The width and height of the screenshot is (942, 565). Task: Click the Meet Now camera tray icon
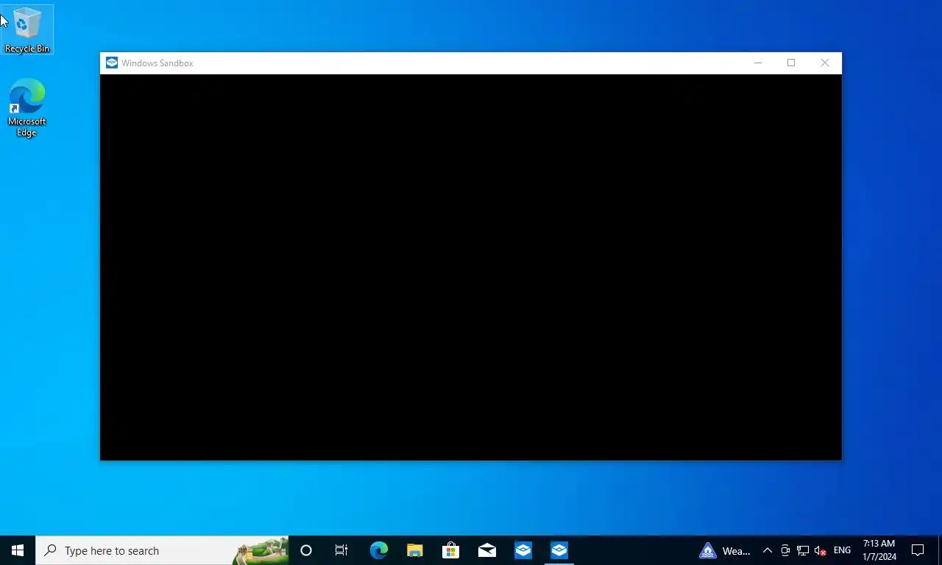(x=785, y=550)
